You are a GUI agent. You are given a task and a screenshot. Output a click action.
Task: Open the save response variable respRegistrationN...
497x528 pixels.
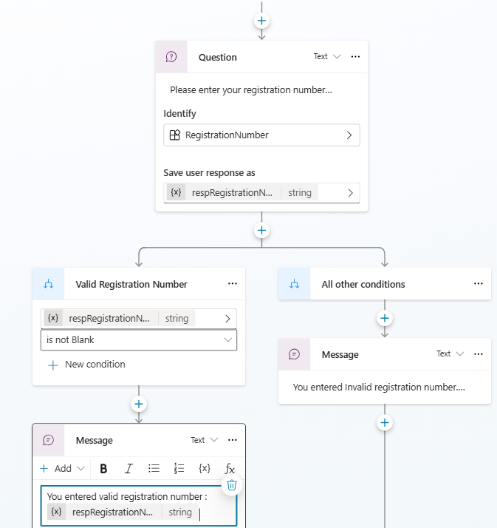click(261, 193)
